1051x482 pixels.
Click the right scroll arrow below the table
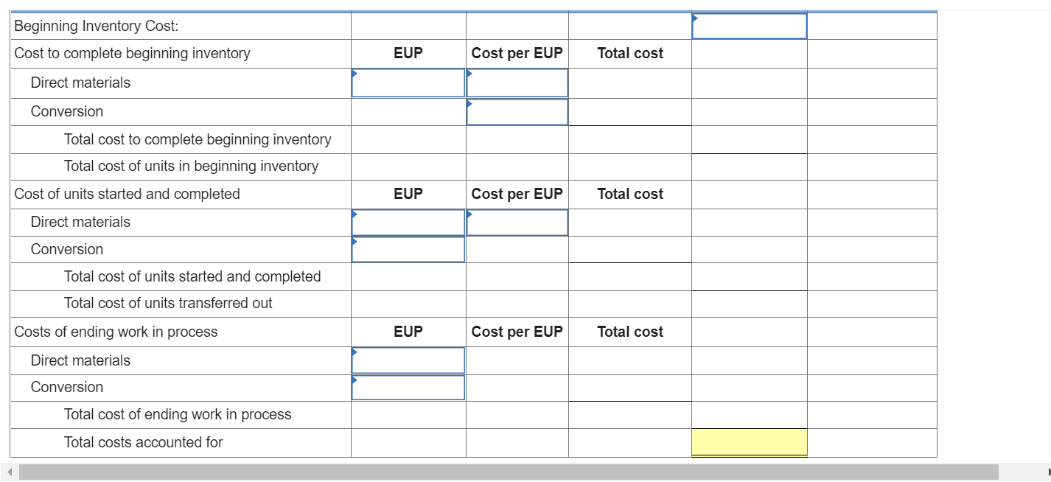pyautogui.click(x=1045, y=472)
